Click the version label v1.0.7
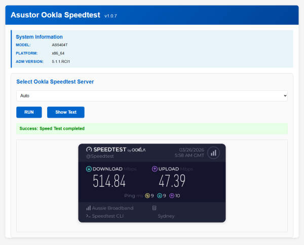The width and height of the screenshot is (304, 245). pyautogui.click(x=110, y=16)
